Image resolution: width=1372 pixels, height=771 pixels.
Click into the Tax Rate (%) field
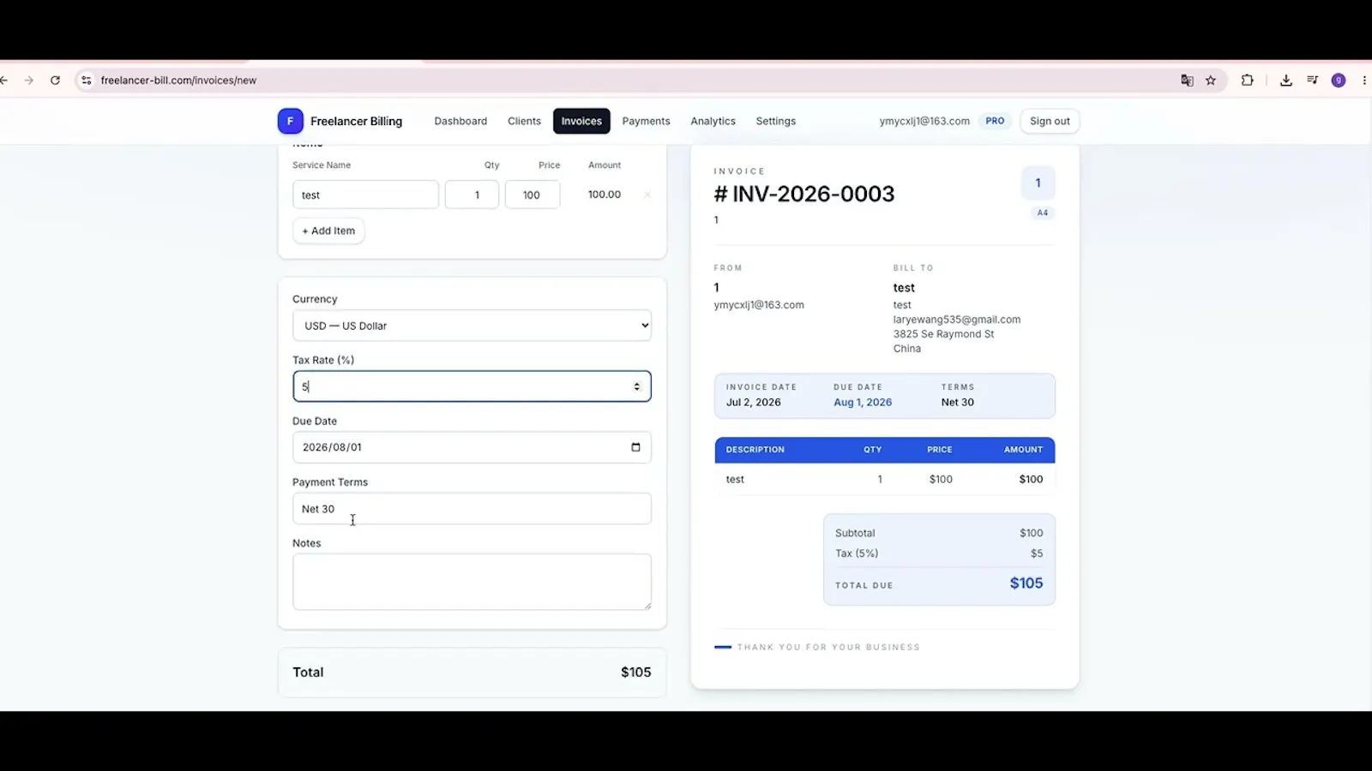tap(472, 386)
